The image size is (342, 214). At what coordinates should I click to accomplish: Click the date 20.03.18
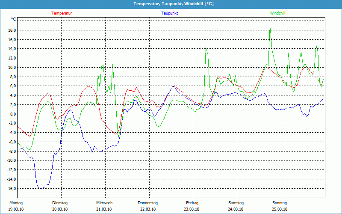(60, 209)
